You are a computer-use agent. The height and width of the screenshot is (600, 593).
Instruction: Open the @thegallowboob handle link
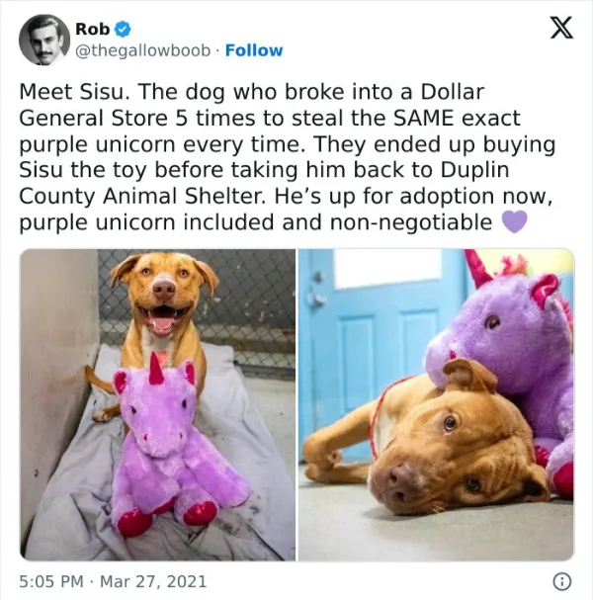(143, 50)
